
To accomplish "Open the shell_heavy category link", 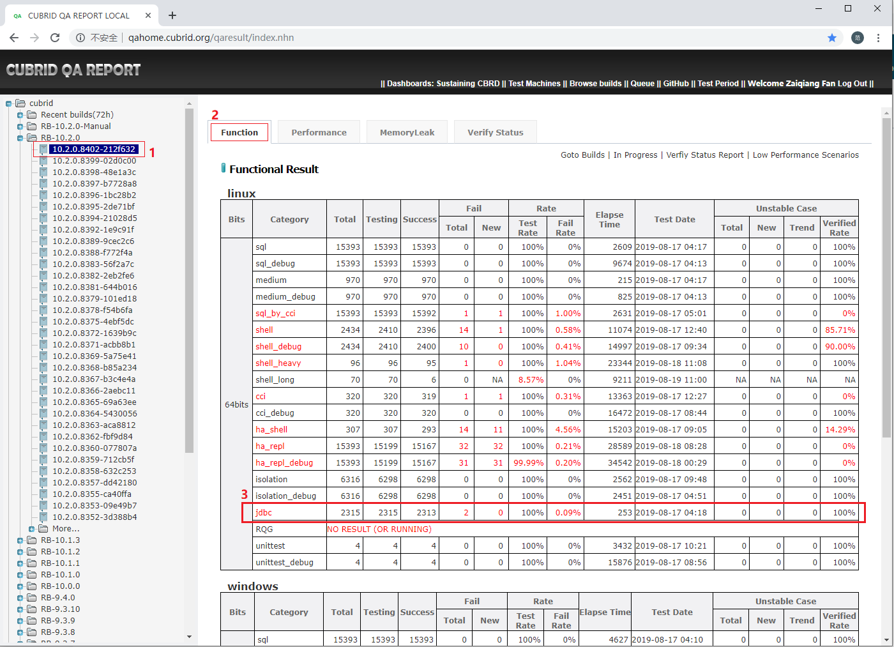I will (278, 363).
